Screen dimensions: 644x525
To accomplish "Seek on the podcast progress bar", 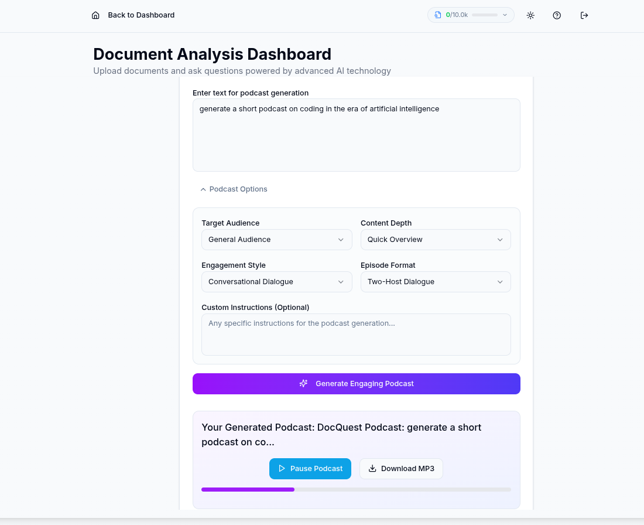I will pyautogui.click(x=356, y=490).
